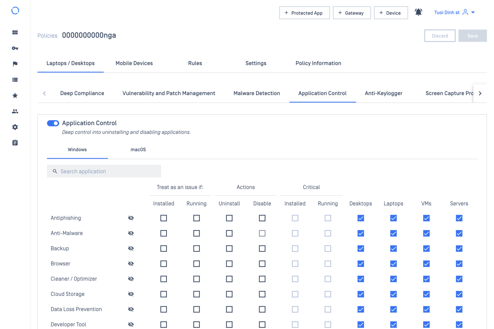This screenshot has width=494, height=329.
Task: Click the notification bell icon
Action: 418,13
